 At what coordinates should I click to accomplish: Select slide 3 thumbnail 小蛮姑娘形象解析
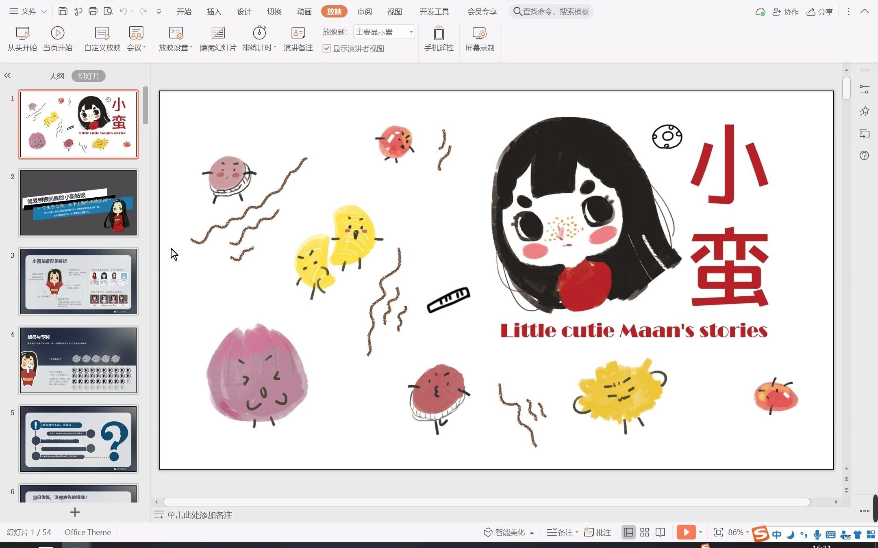point(78,281)
